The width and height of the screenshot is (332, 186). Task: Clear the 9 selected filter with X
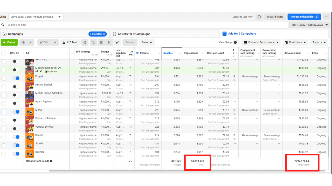click(104, 34)
